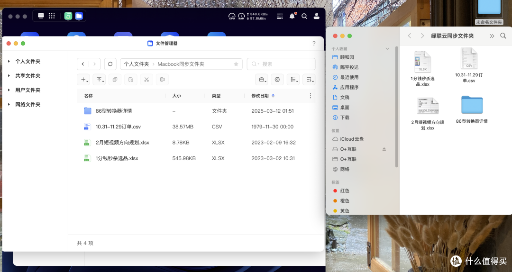Open the new item plus dropdown
Screen dimensions: 512x272
[83, 80]
